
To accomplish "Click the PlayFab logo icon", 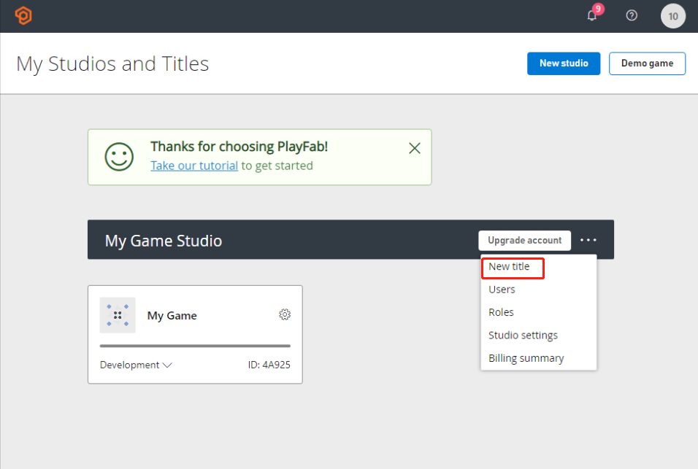I will click(23, 15).
